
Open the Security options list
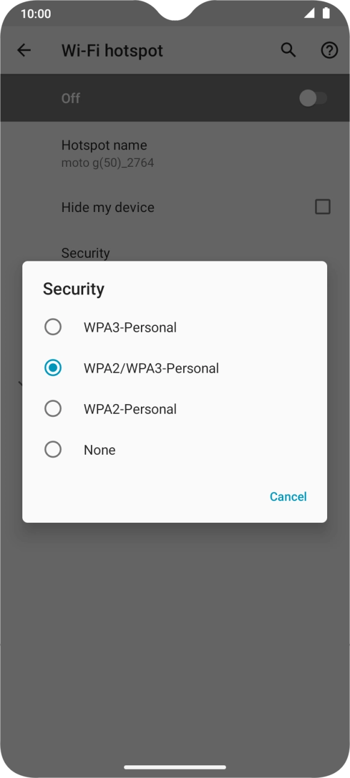(85, 253)
